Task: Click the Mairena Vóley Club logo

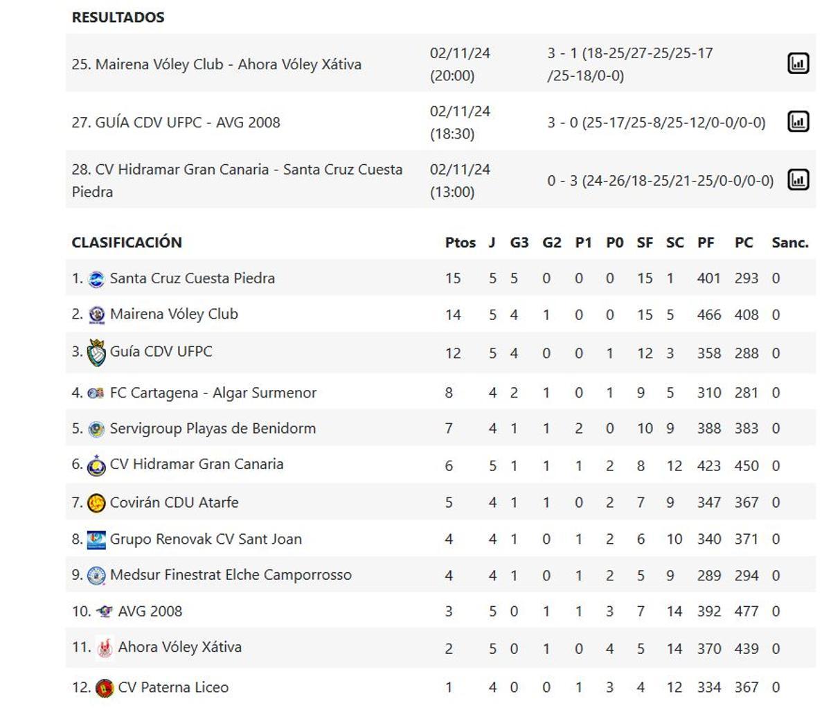Action: point(97,314)
